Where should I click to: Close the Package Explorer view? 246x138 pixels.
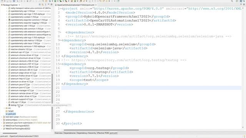click(x=20, y=5)
